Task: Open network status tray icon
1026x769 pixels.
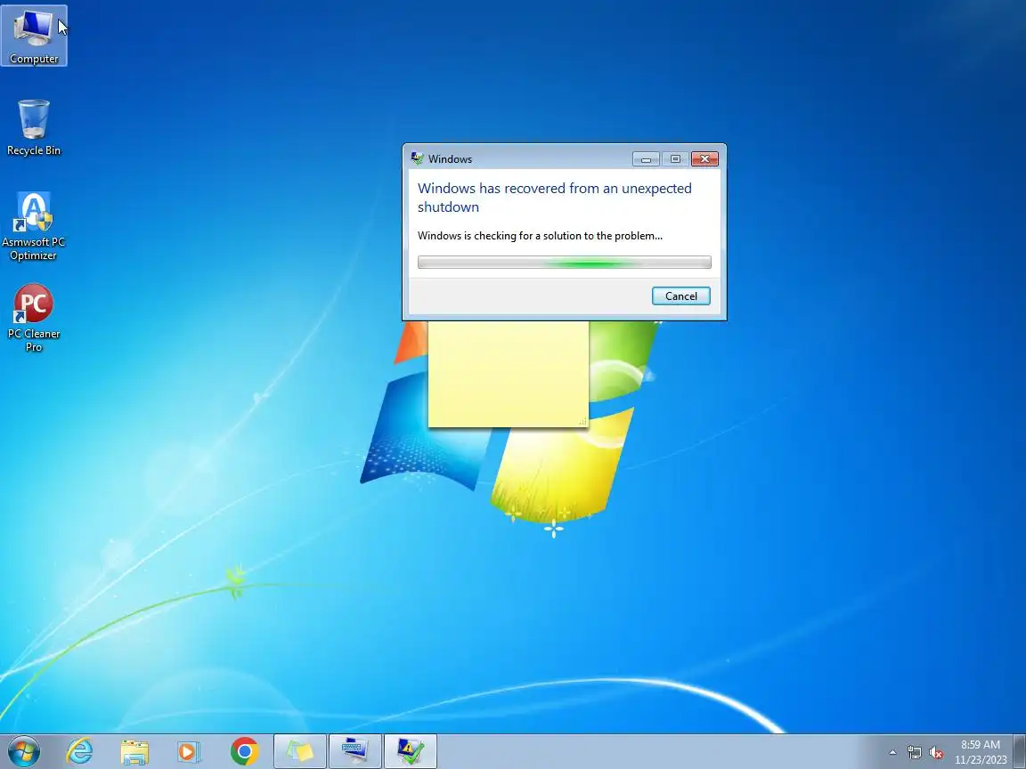Action: click(914, 753)
